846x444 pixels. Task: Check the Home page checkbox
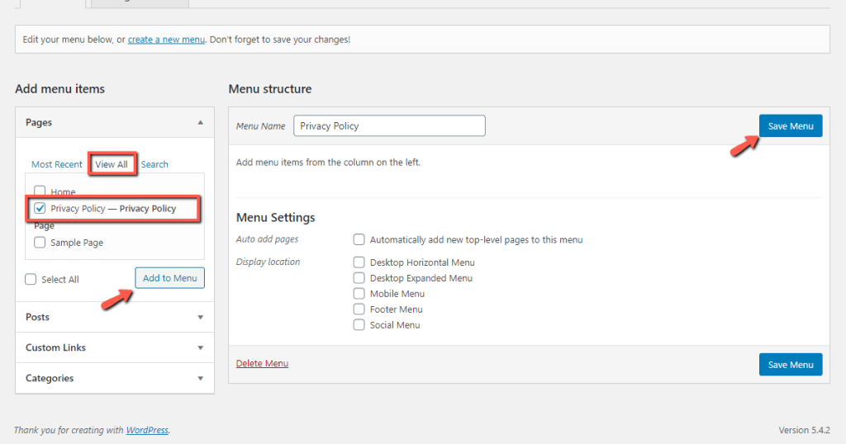(x=40, y=191)
